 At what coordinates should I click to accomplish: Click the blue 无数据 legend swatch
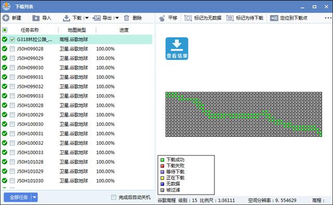162,184
